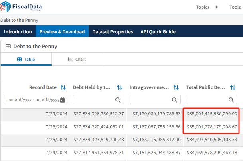Open the calendar date picker icon
The image size is (243, 161).
pyautogui.click(x=63, y=100)
